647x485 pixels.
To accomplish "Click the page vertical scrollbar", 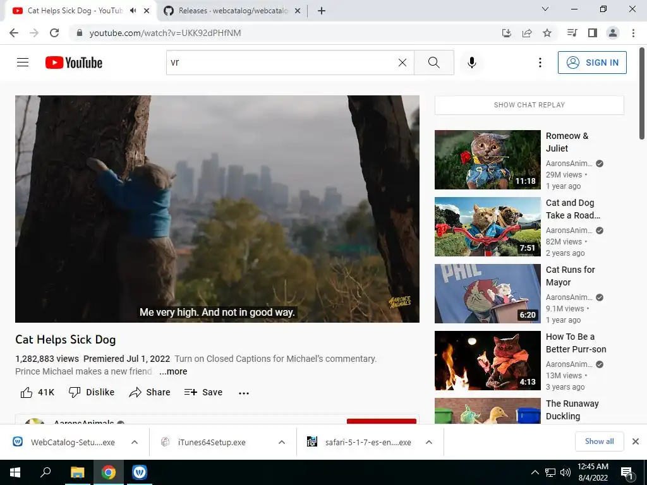I will click(642, 95).
